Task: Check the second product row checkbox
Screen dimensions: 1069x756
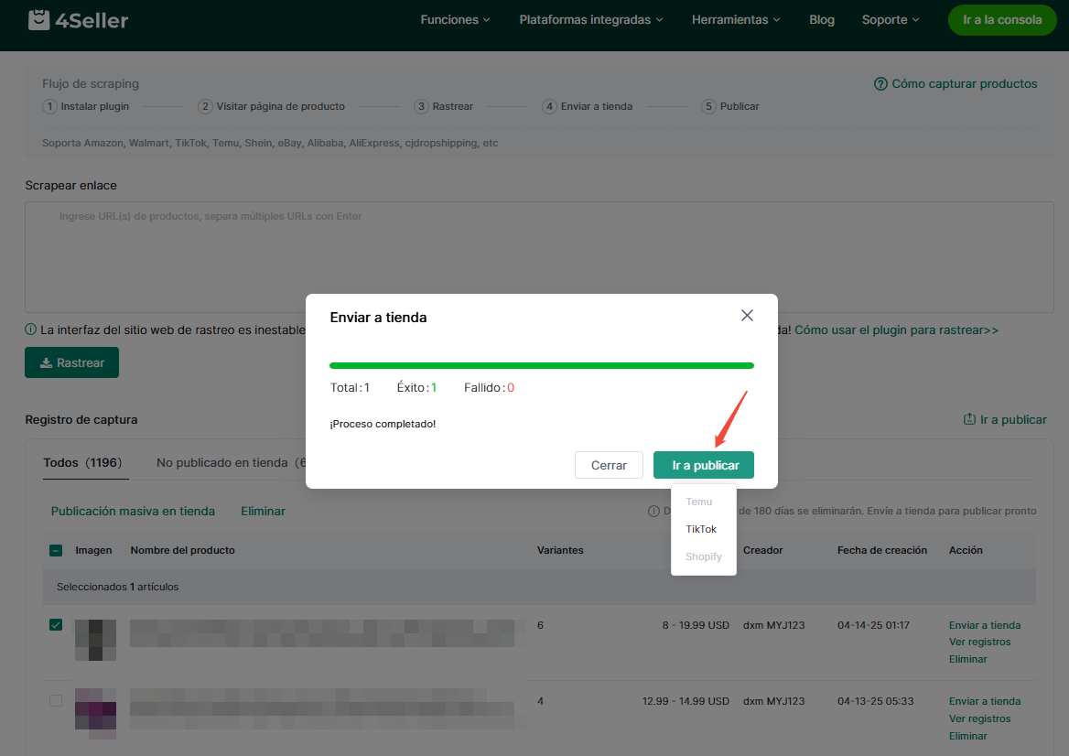Action: [56, 701]
